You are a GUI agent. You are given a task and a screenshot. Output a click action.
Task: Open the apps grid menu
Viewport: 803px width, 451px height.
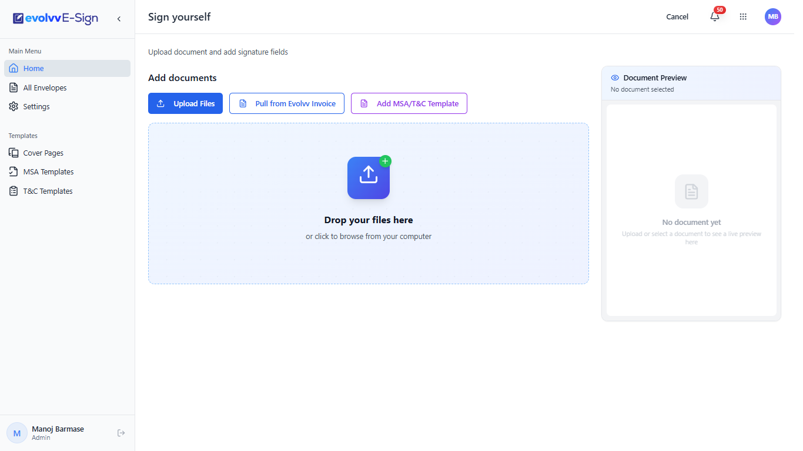[743, 17]
